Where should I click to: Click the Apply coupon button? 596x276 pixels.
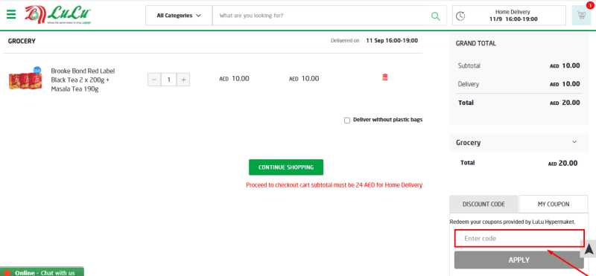[519, 260]
